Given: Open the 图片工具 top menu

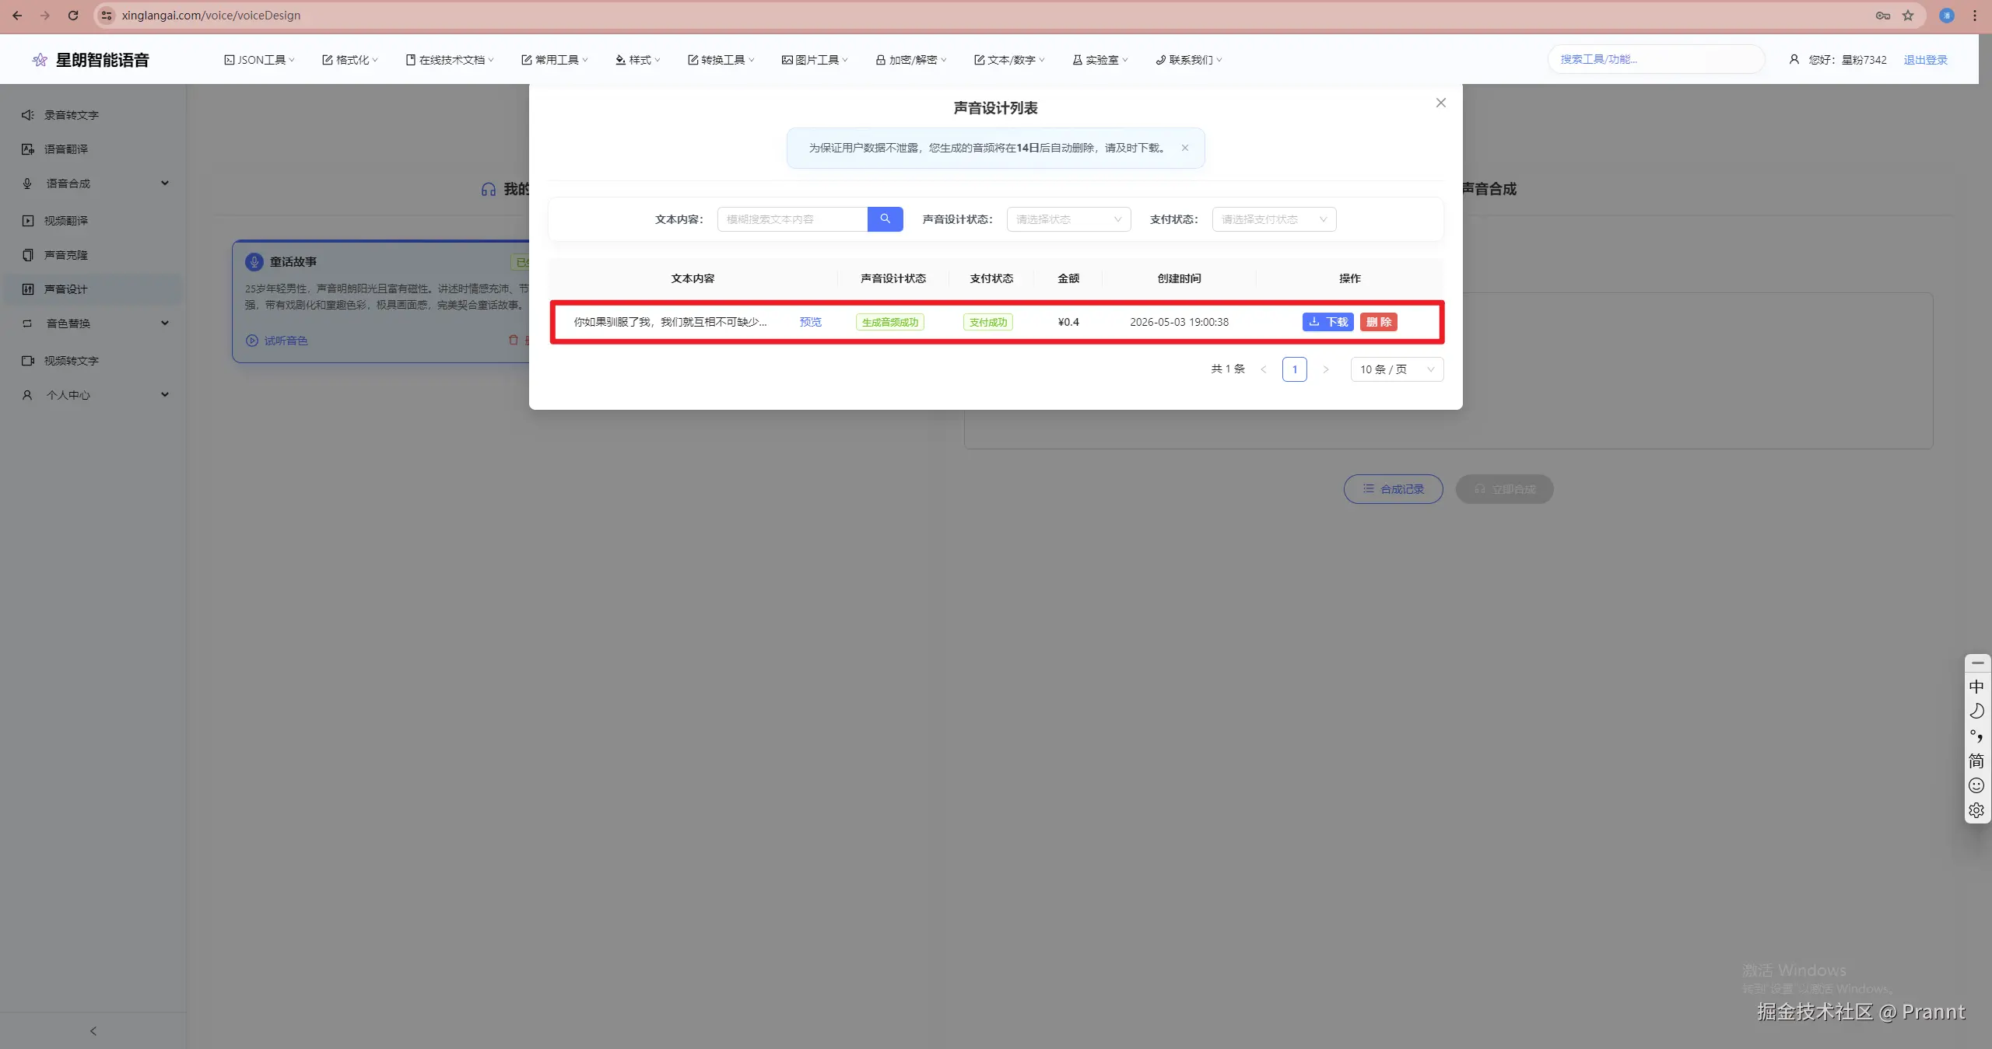Looking at the screenshot, I should point(815,60).
